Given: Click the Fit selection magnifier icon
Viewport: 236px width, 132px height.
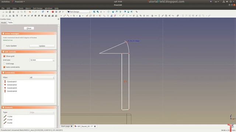Looking at the screenshot, I should coord(98,12).
